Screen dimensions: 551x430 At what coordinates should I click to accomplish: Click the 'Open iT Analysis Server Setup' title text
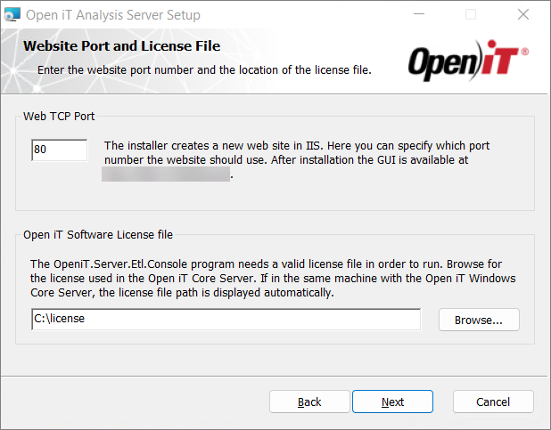coord(113,15)
